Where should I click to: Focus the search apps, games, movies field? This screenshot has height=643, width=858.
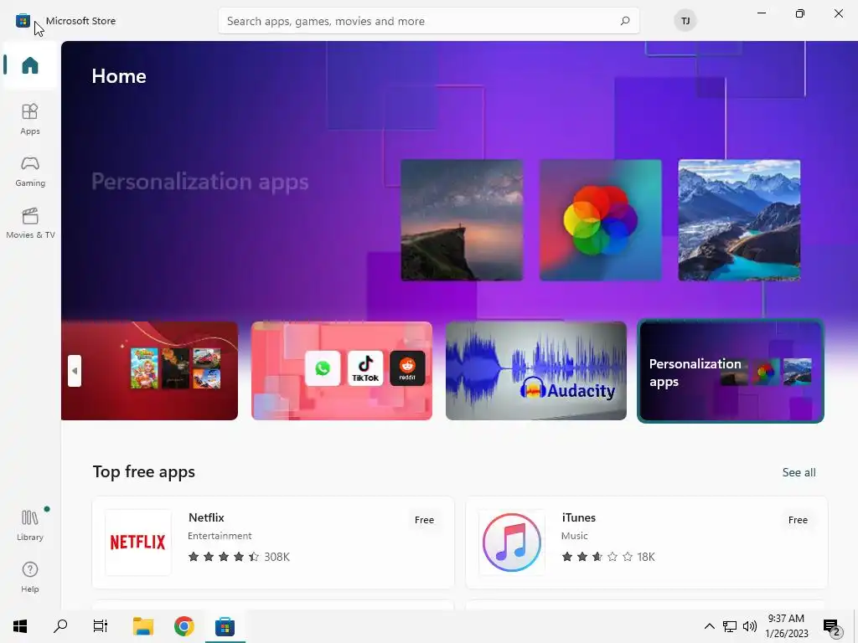click(x=428, y=21)
